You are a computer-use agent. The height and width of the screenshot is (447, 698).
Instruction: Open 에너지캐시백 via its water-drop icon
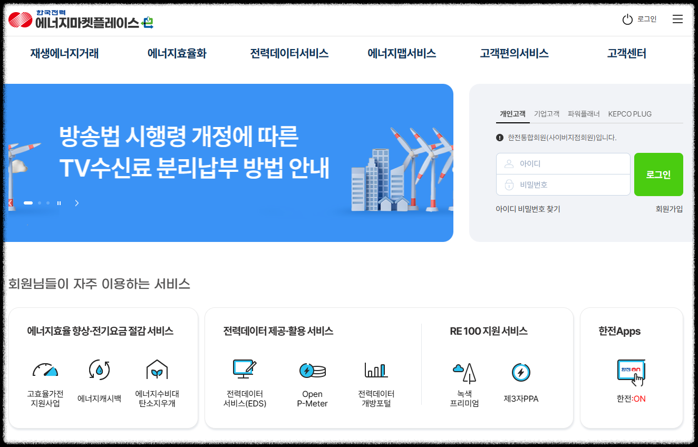point(100,370)
